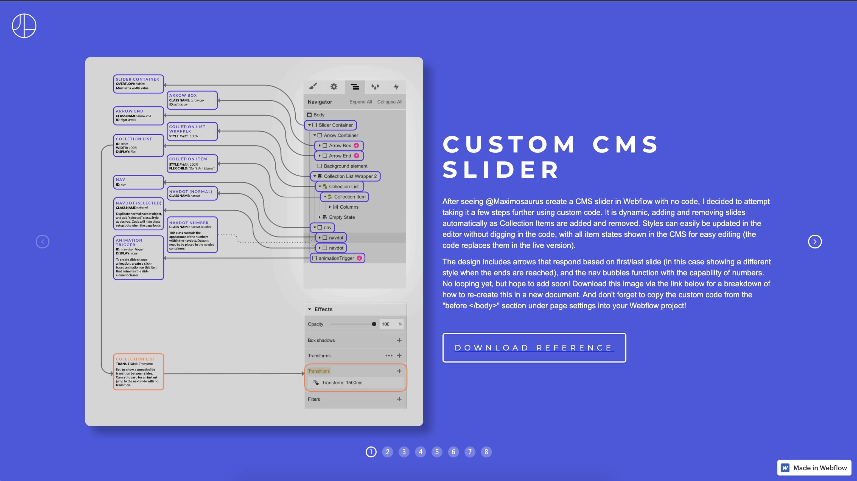Click Expand All in Navigator panel
The image size is (857, 481).
point(359,102)
